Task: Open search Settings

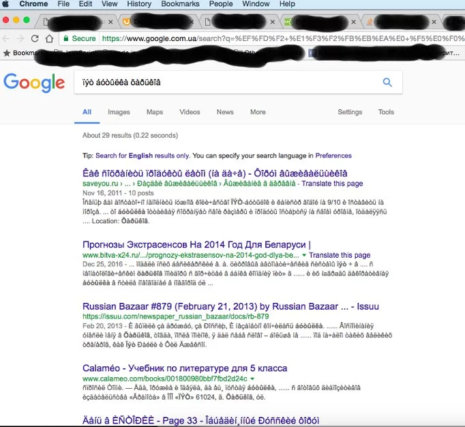Action: [350, 112]
